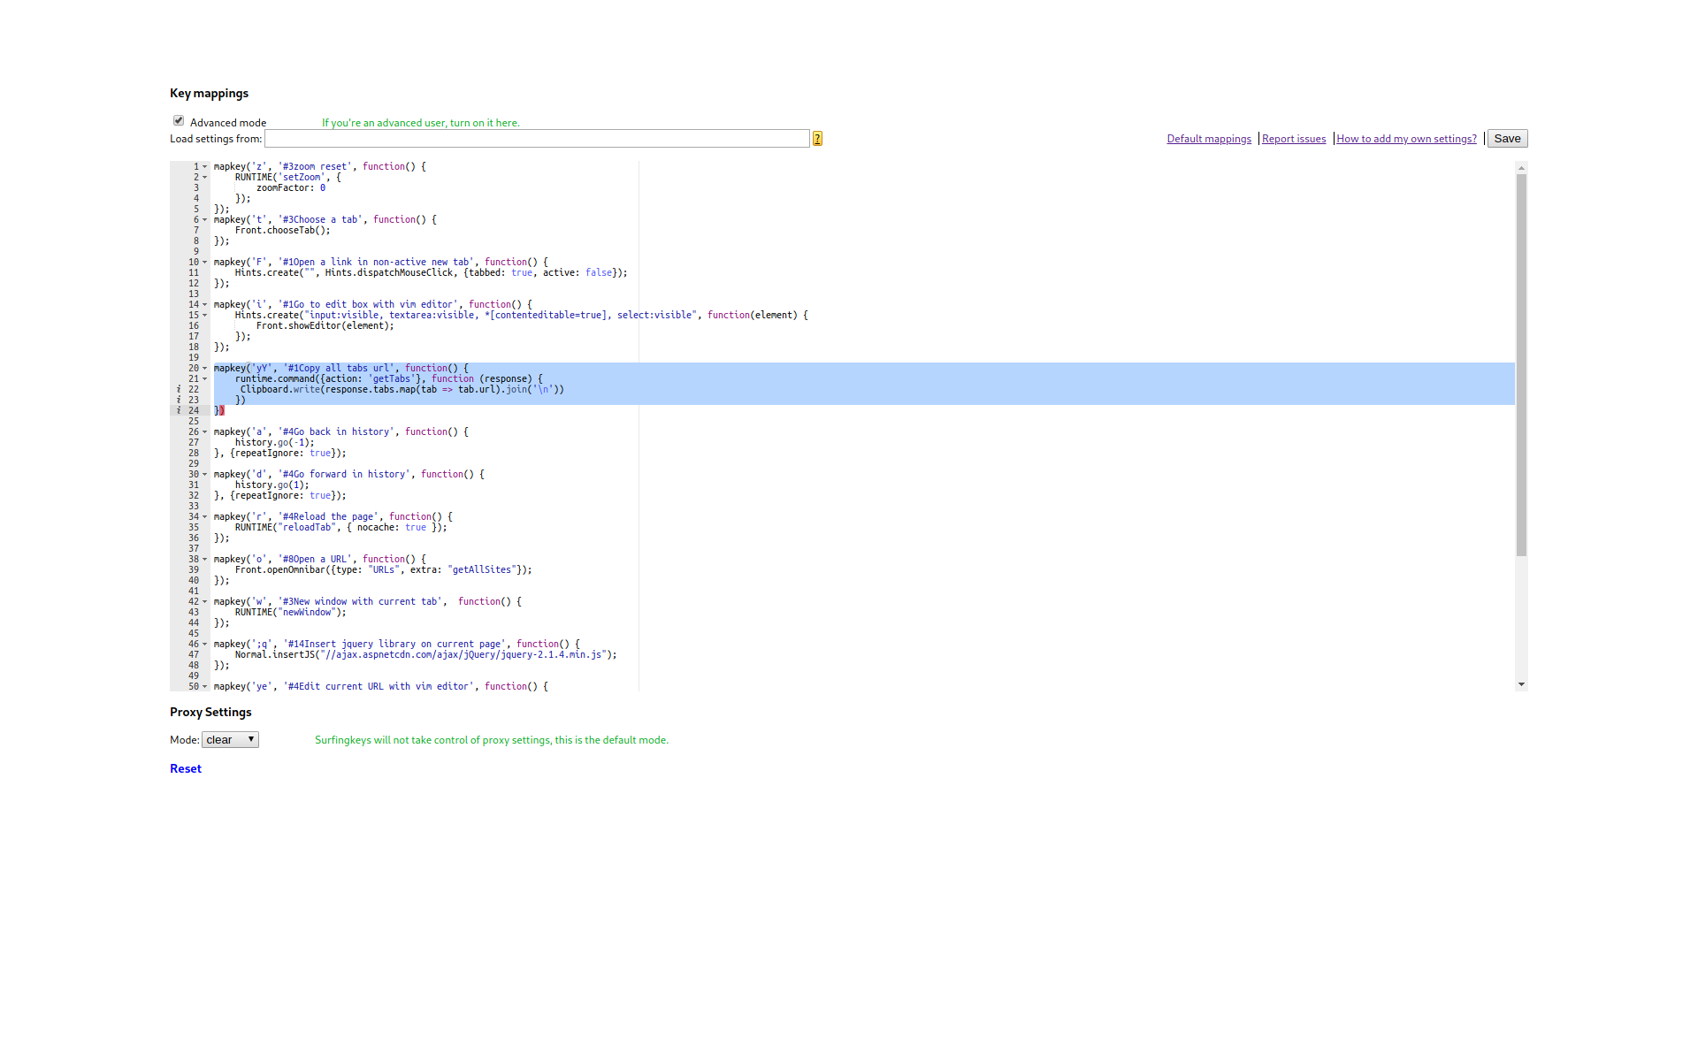Collapse the code fold at line 1

pos(205,166)
